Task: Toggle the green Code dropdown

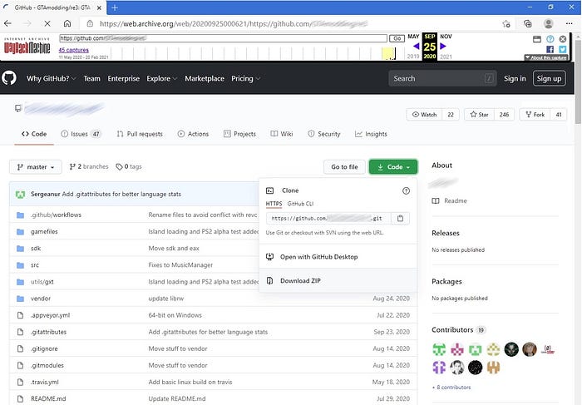Action: click(393, 167)
